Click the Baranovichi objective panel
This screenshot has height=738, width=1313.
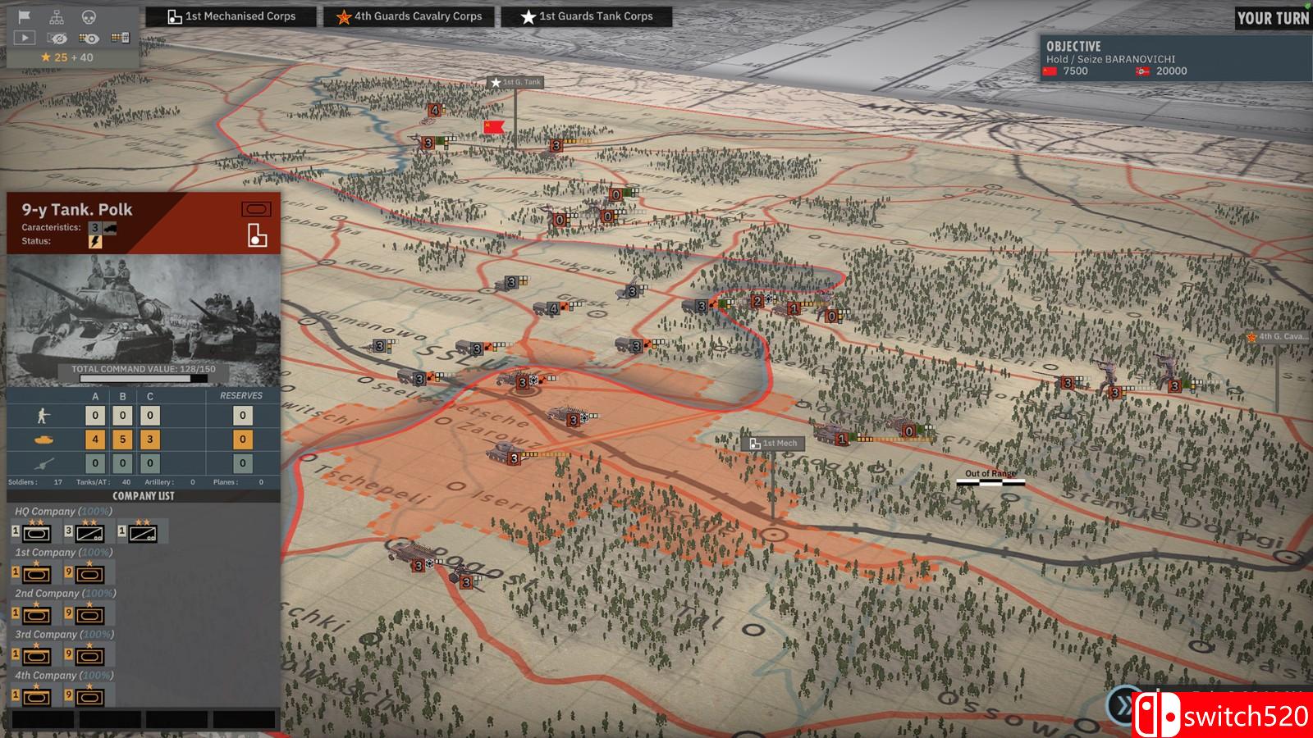point(1173,58)
